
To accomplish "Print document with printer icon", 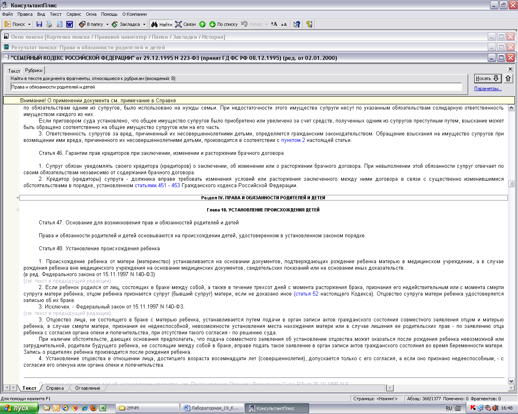I will click(49, 24).
